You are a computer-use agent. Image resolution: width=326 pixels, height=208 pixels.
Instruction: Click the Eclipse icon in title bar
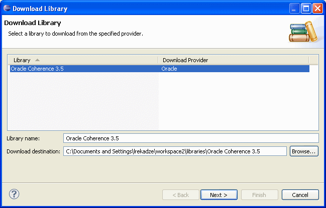(7, 9)
